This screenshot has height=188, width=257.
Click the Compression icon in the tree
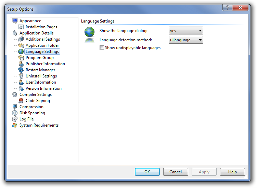click(x=15, y=107)
